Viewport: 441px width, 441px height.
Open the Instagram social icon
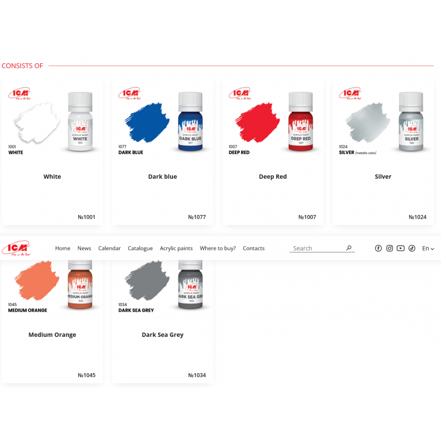tap(390, 248)
